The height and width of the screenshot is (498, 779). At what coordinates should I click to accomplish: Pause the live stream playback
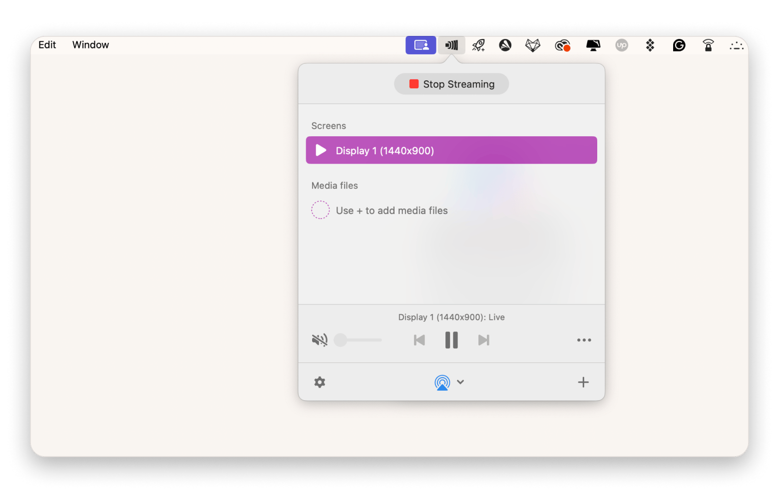click(451, 340)
